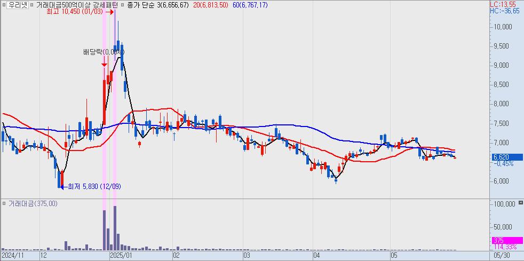The image size is (524, 261).
Task: Select the 거래대금500억이상 강세패턴 indicator label
Action: pos(76,5)
